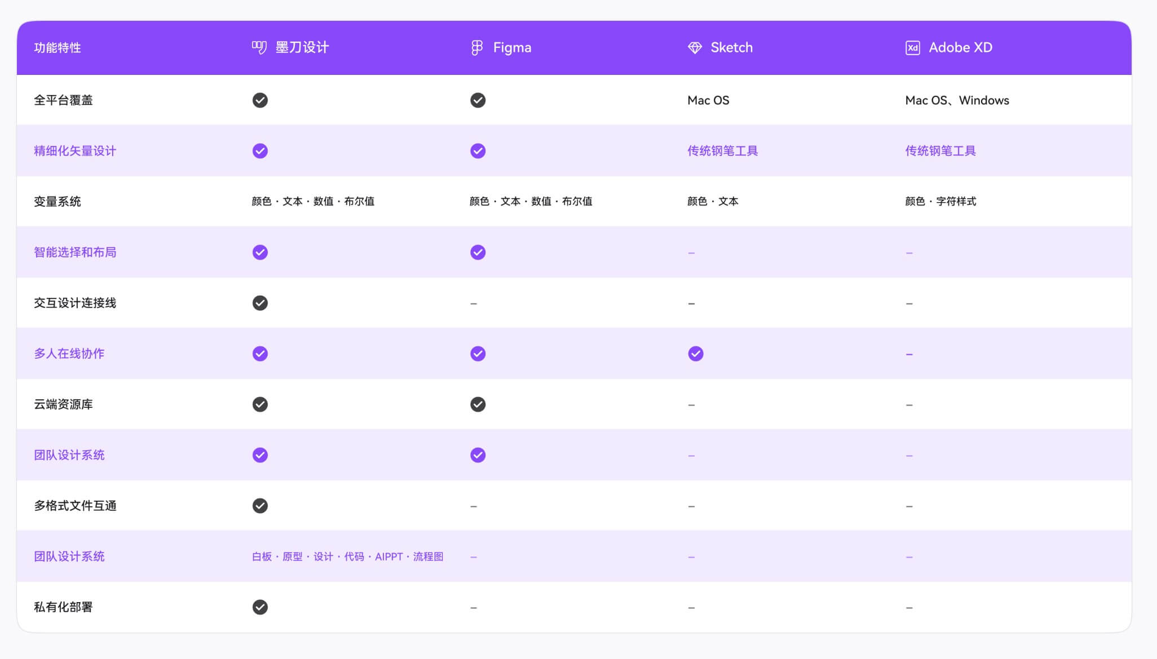
Task: Open the 精细化矢量设计 row label
Action: coord(74,150)
